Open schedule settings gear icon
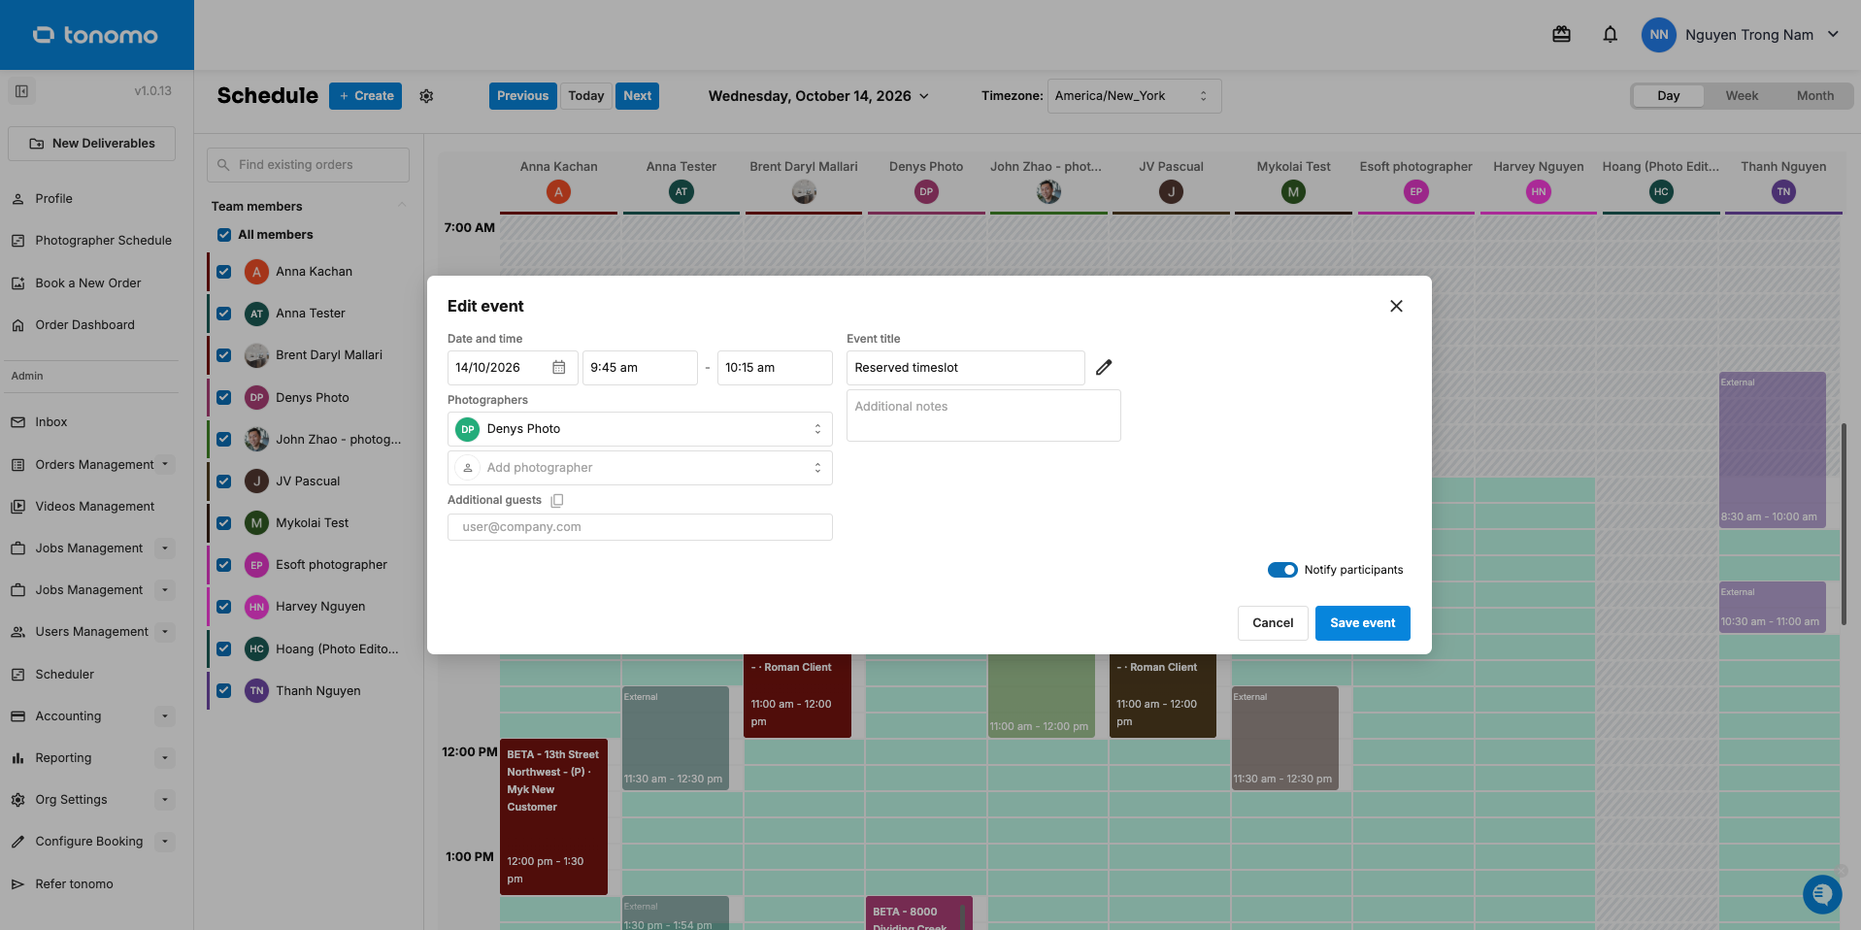 (426, 96)
